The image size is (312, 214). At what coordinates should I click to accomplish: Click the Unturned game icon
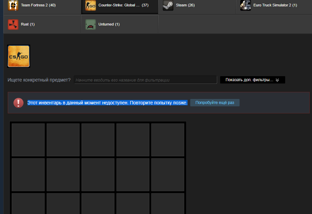coord(90,24)
